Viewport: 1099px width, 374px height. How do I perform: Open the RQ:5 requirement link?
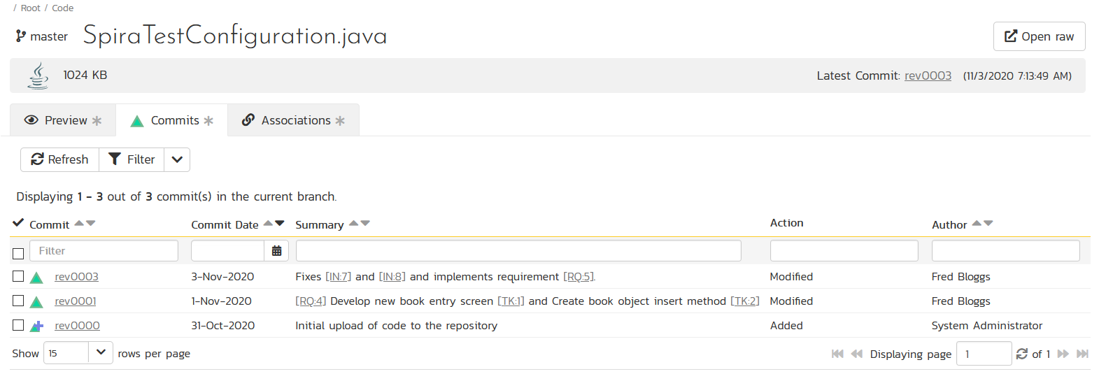click(579, 277)
